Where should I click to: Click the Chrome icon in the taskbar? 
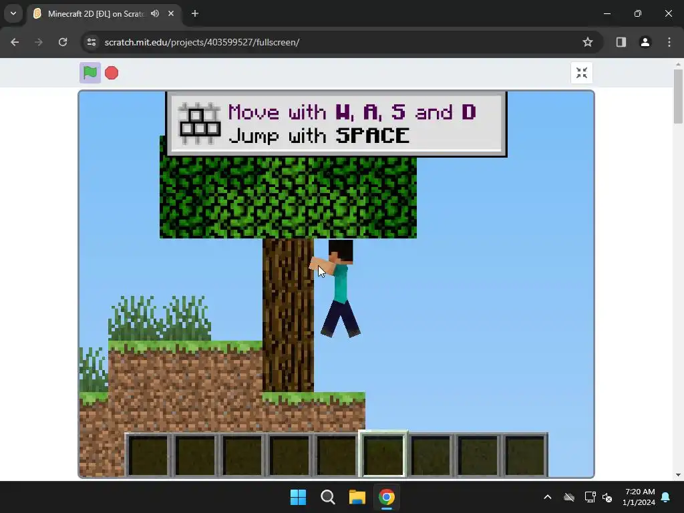(x=387, y=497)
